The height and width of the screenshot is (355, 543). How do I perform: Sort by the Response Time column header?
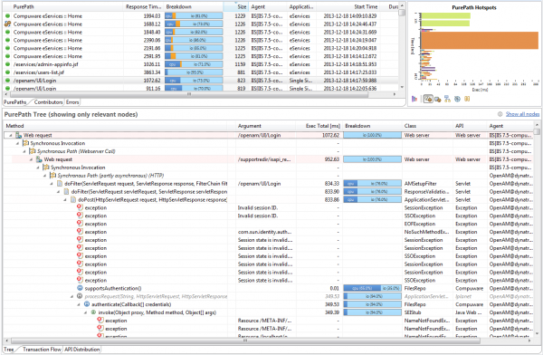pos(143,6)
